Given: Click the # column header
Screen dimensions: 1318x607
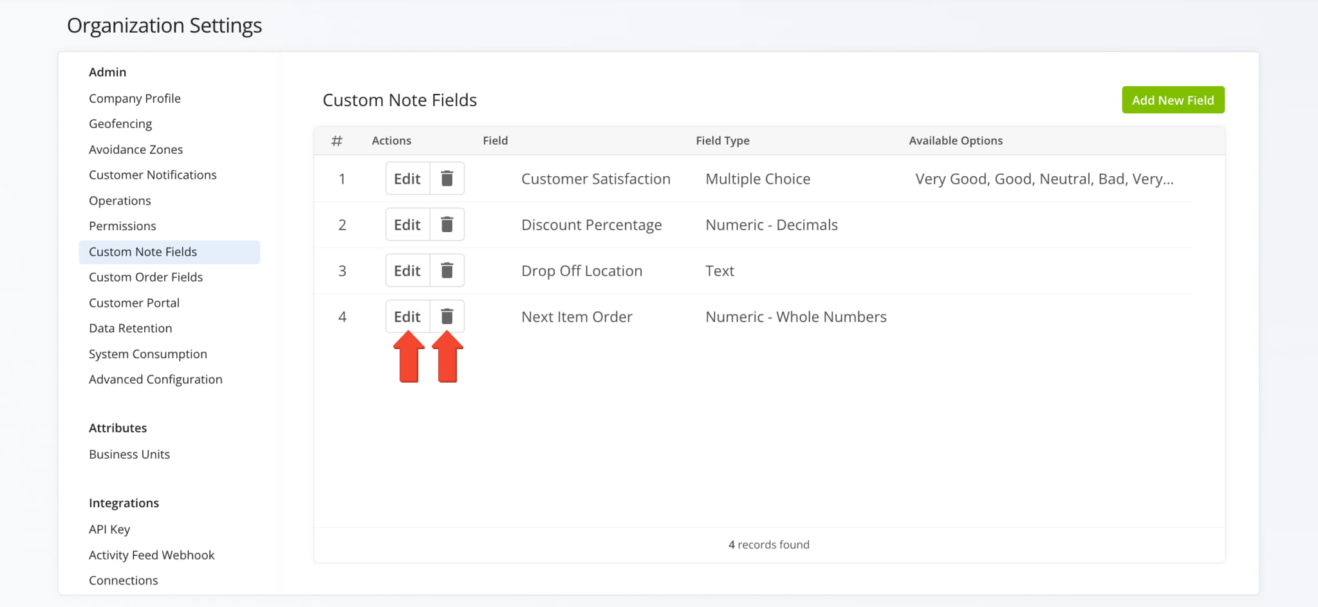Looking at the screenshot, I should pos(337,140).
